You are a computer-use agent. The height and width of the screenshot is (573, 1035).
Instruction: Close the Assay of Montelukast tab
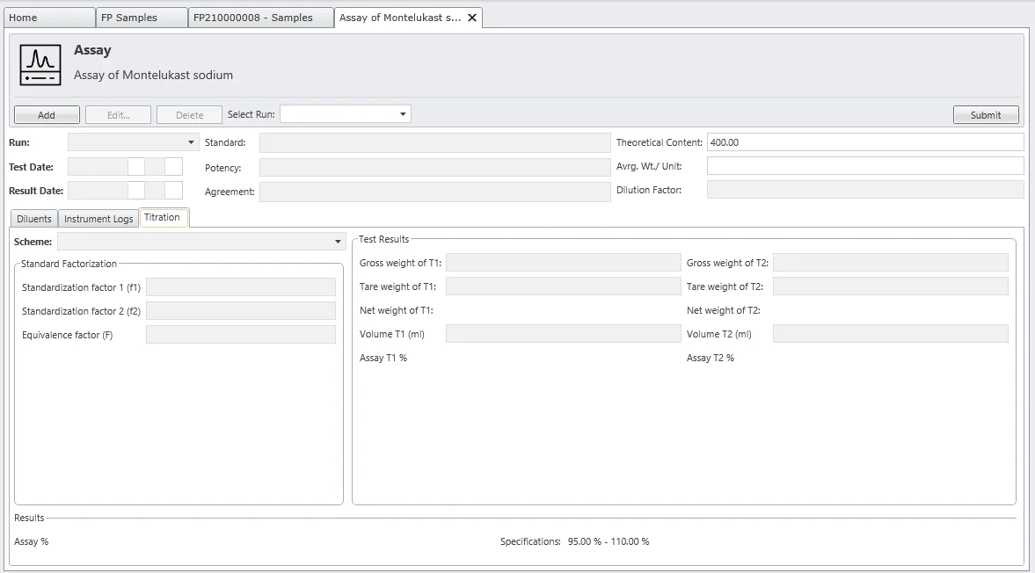472,18
